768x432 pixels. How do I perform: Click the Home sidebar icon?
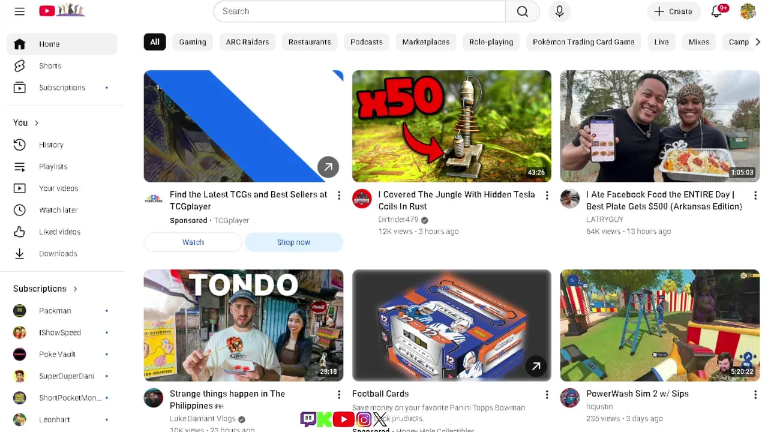click(19, 44)
